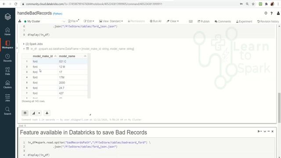Open chart type dropdown arrow

39,113
